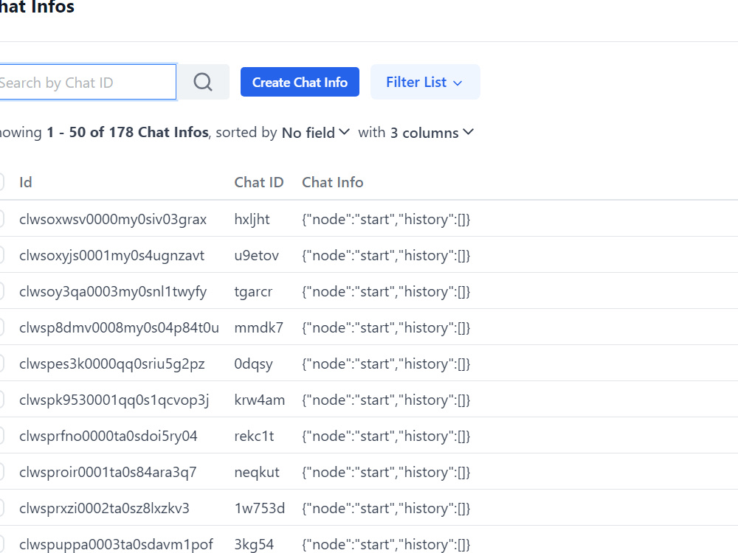Click the 0dqsy Chat ID cell

pos(254,364)
